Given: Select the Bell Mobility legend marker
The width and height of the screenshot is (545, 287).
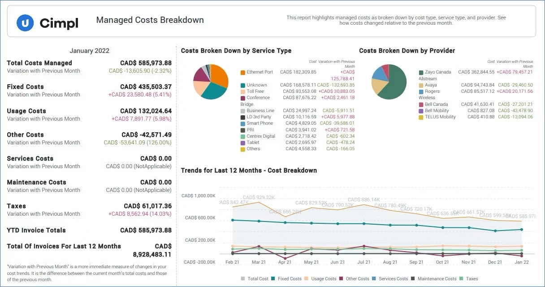Looking at the screenshot, I should (x=421, y=111).
